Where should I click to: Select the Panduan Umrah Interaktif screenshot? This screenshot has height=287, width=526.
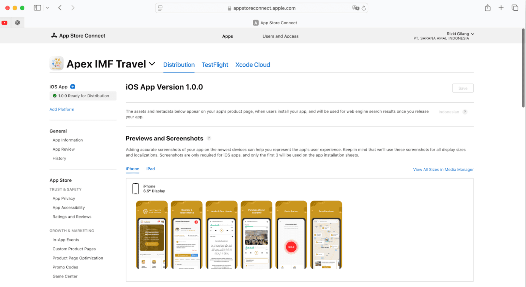(x=256, y=235)
